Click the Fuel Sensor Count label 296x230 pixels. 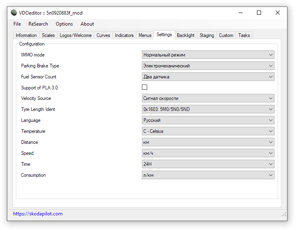click(x=39, y=77)
